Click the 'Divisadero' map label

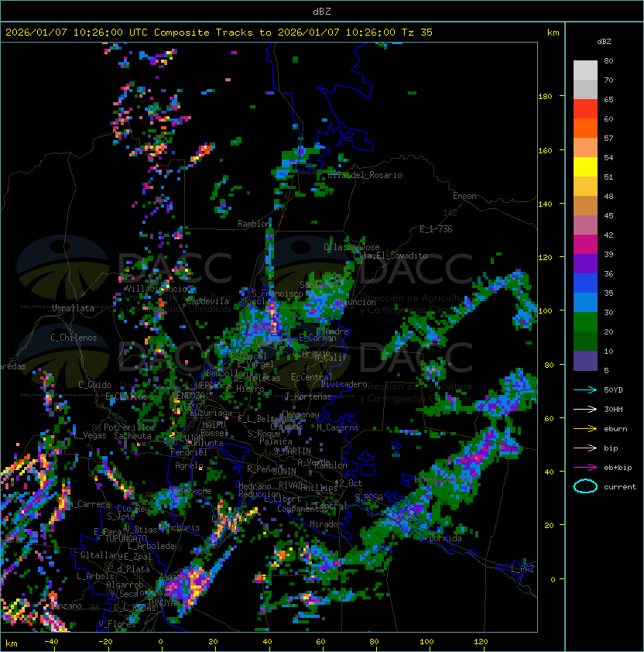coord(344,384)
